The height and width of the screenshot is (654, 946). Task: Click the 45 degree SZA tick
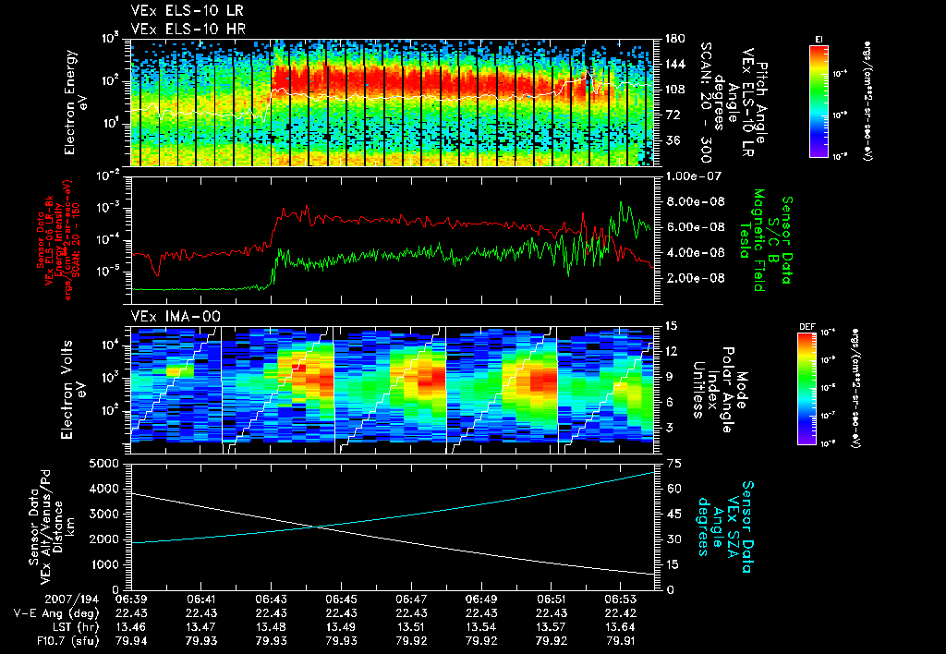tap(673, 515)
